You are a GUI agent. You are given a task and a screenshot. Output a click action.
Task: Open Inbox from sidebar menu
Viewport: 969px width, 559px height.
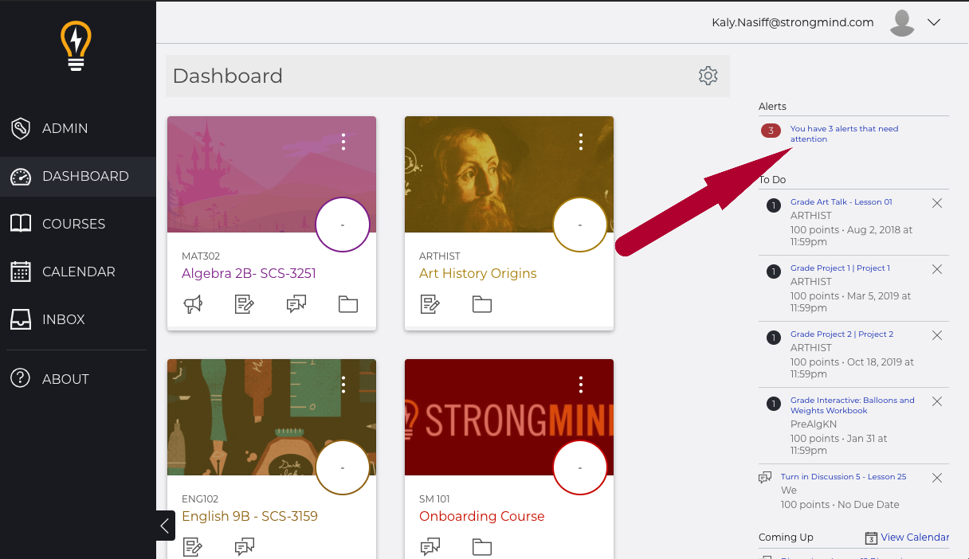pos(63,319)
